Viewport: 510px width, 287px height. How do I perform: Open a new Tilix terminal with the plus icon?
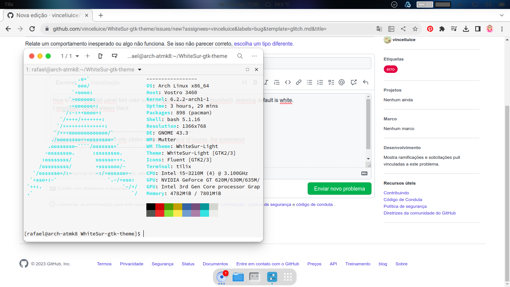87,56
